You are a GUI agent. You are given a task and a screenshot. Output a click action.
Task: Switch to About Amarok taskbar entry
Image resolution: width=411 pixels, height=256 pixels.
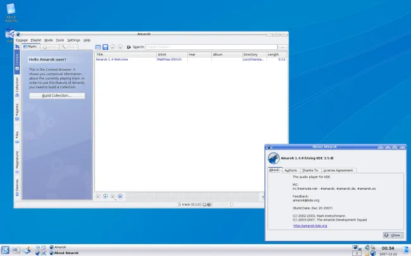[x=64, y=253]
